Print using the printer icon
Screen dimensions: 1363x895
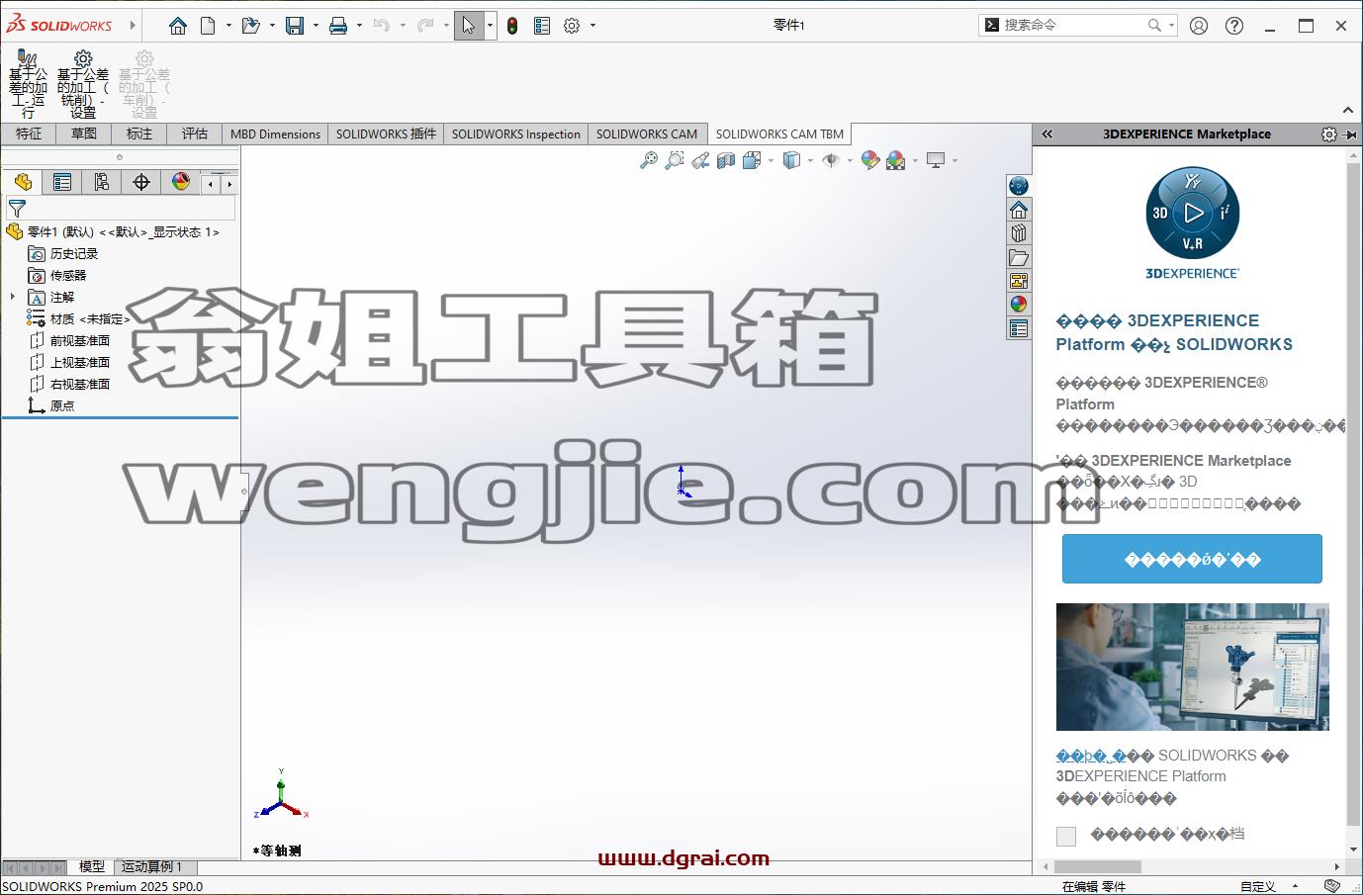click(338, 26)
